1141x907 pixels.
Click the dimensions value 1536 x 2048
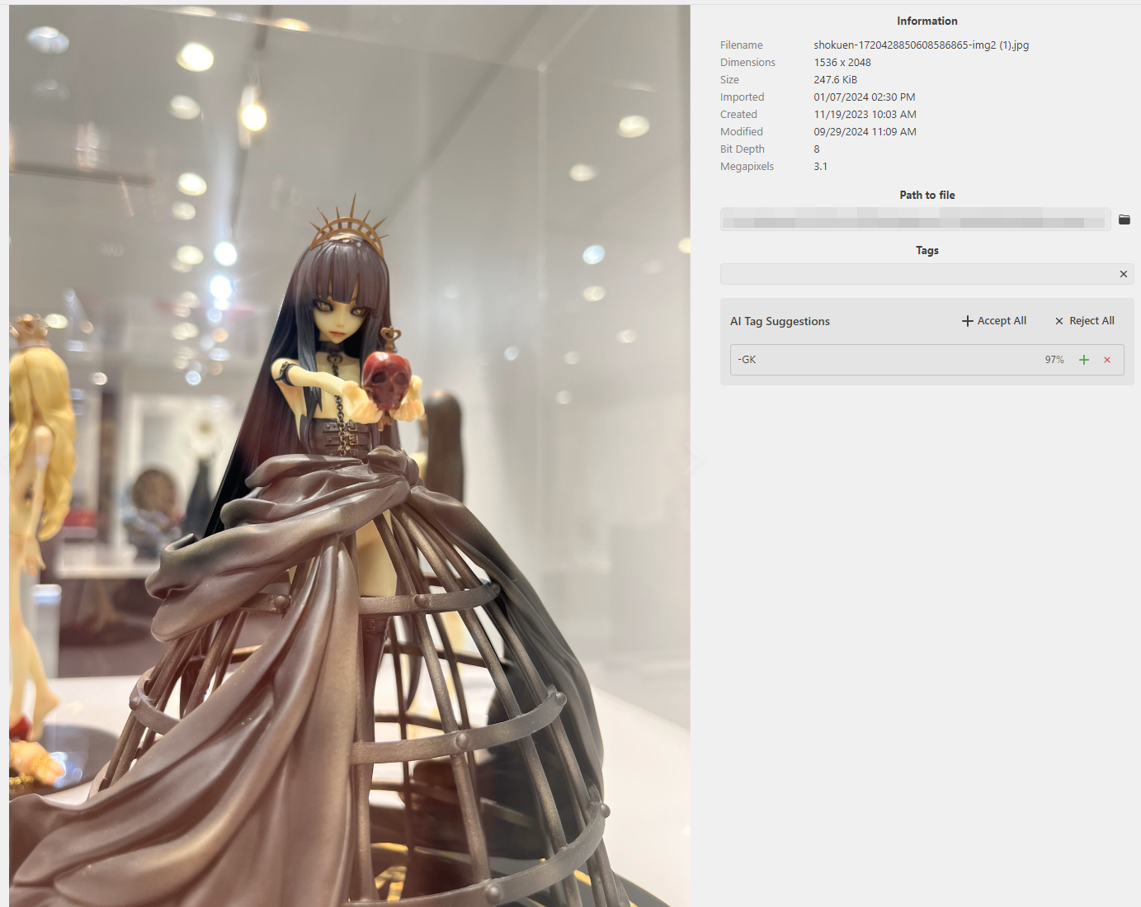click(842, 63)
